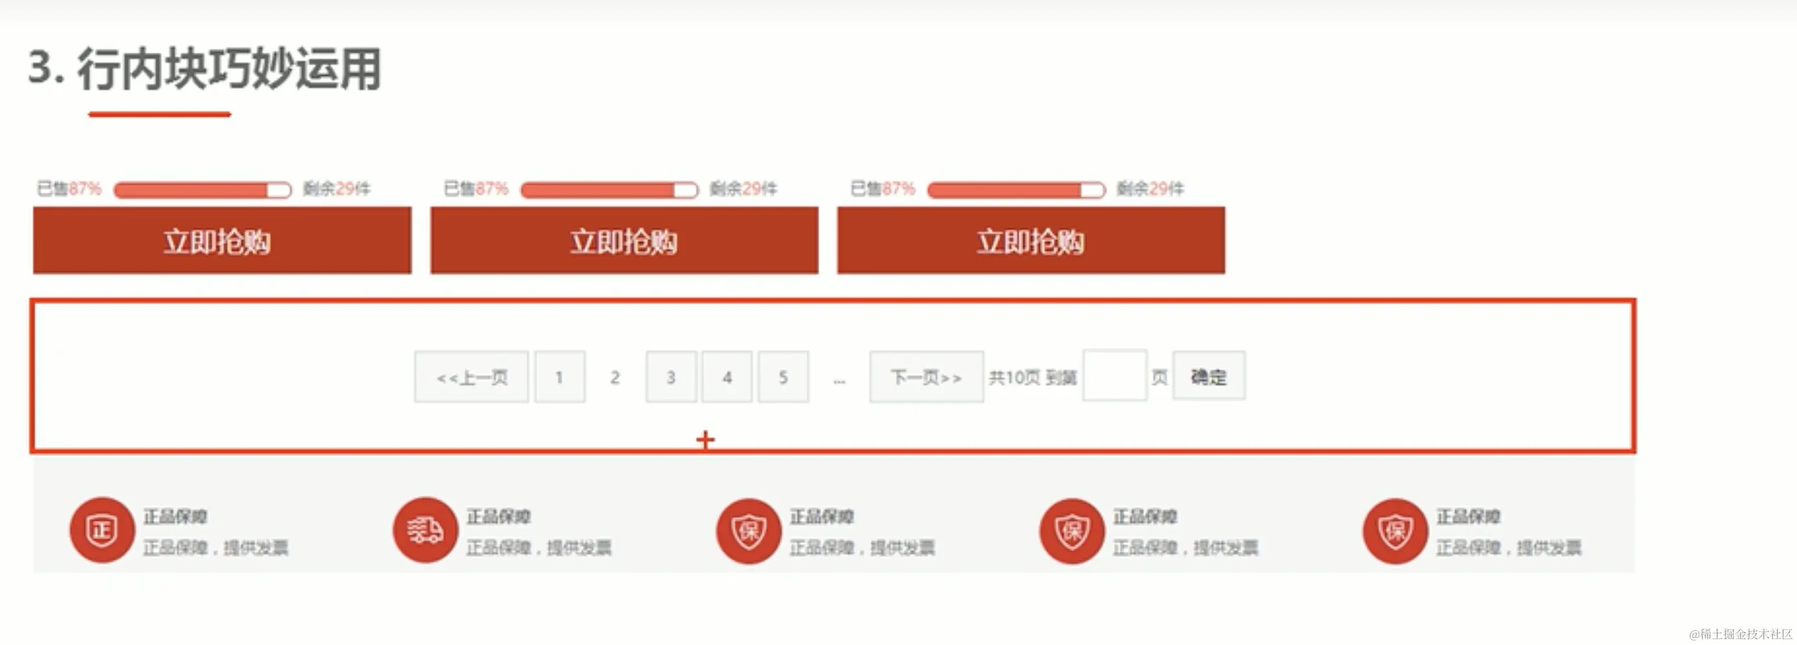Select page 3 in the pagination
The image size is (1797, 645).
(x=671, y=377)
